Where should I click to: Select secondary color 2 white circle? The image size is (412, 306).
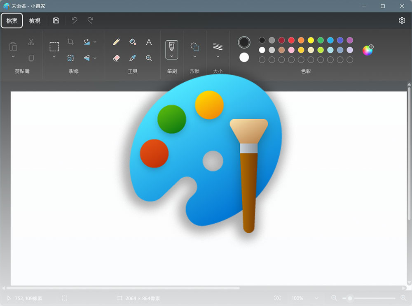point(244,57)
